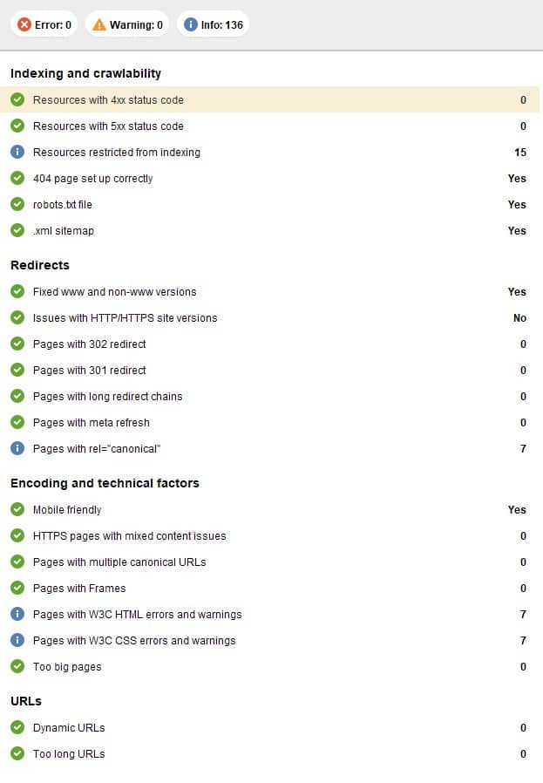Screen dimensions: 543x783
Task: Select the "Error: 0" filter pill
Action: 44,24
